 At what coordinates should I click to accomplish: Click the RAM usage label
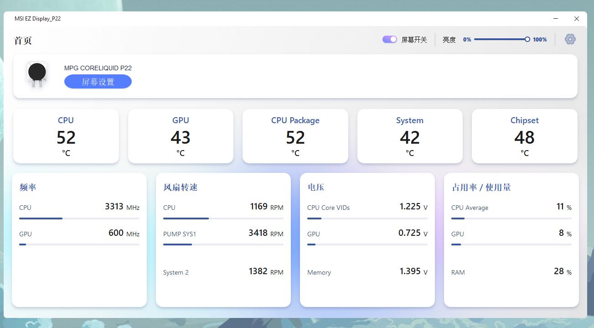click(x=458, y=272)
